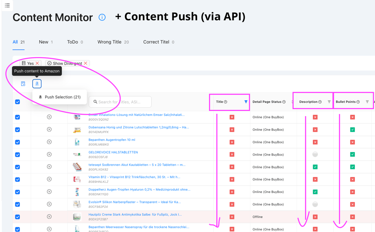Click the Detail Page Status help icon

(284, 102)
